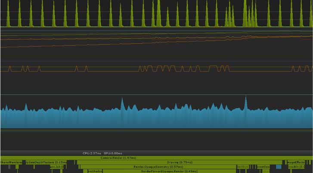
Task: Click the CPU: 2.37ms readout
Action: point(92,153)
